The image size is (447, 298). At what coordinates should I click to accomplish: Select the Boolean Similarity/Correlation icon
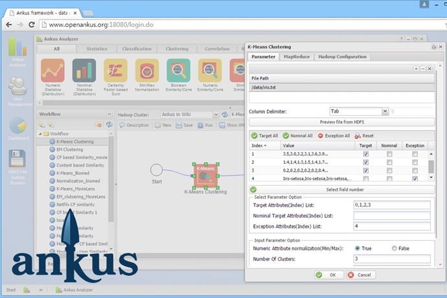[178, 72]
